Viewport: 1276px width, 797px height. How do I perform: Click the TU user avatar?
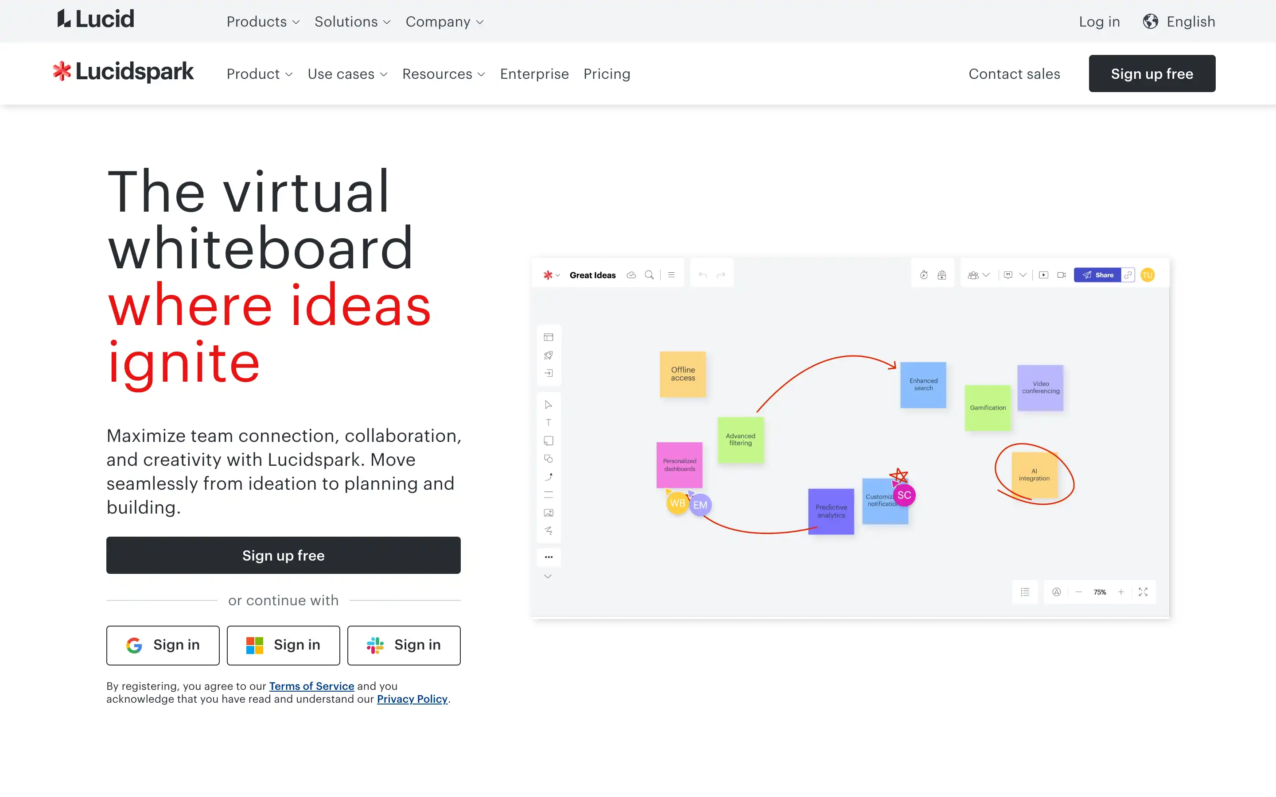point(1148,275)
